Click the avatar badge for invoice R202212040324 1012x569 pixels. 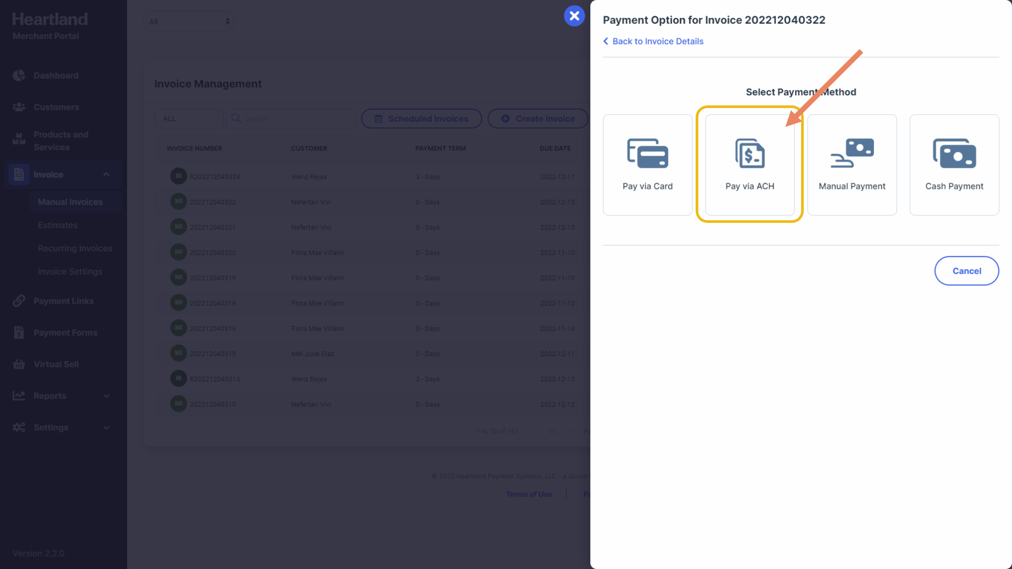(179, 176)
